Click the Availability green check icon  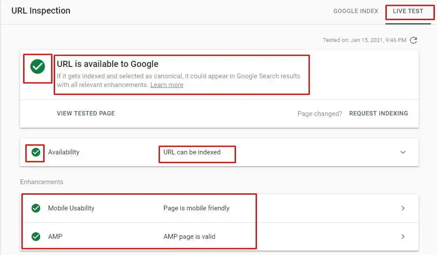[x=35, y=152]
